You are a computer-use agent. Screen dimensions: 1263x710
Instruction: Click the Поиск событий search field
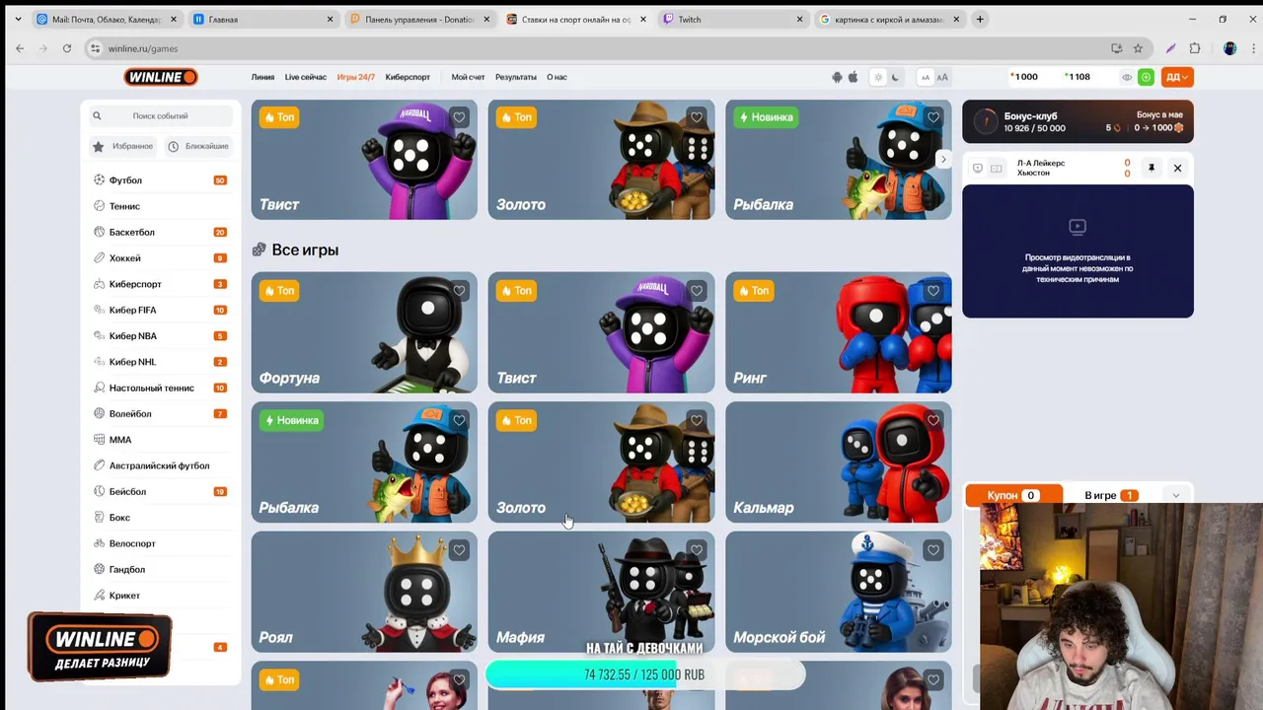coord(161,115)
